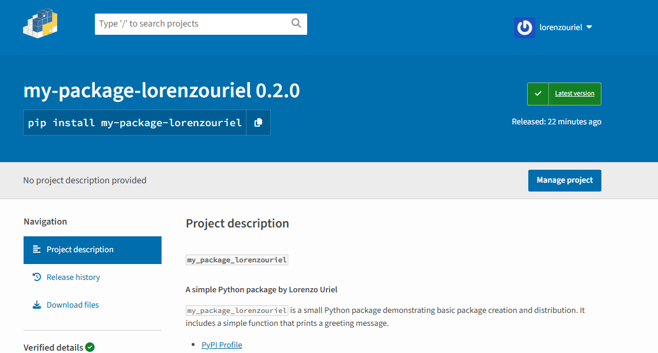Image resolution: width=658 pixels, height=353 pixels.
Task: Click the search magnifier icon
Action: coord(297,24)
